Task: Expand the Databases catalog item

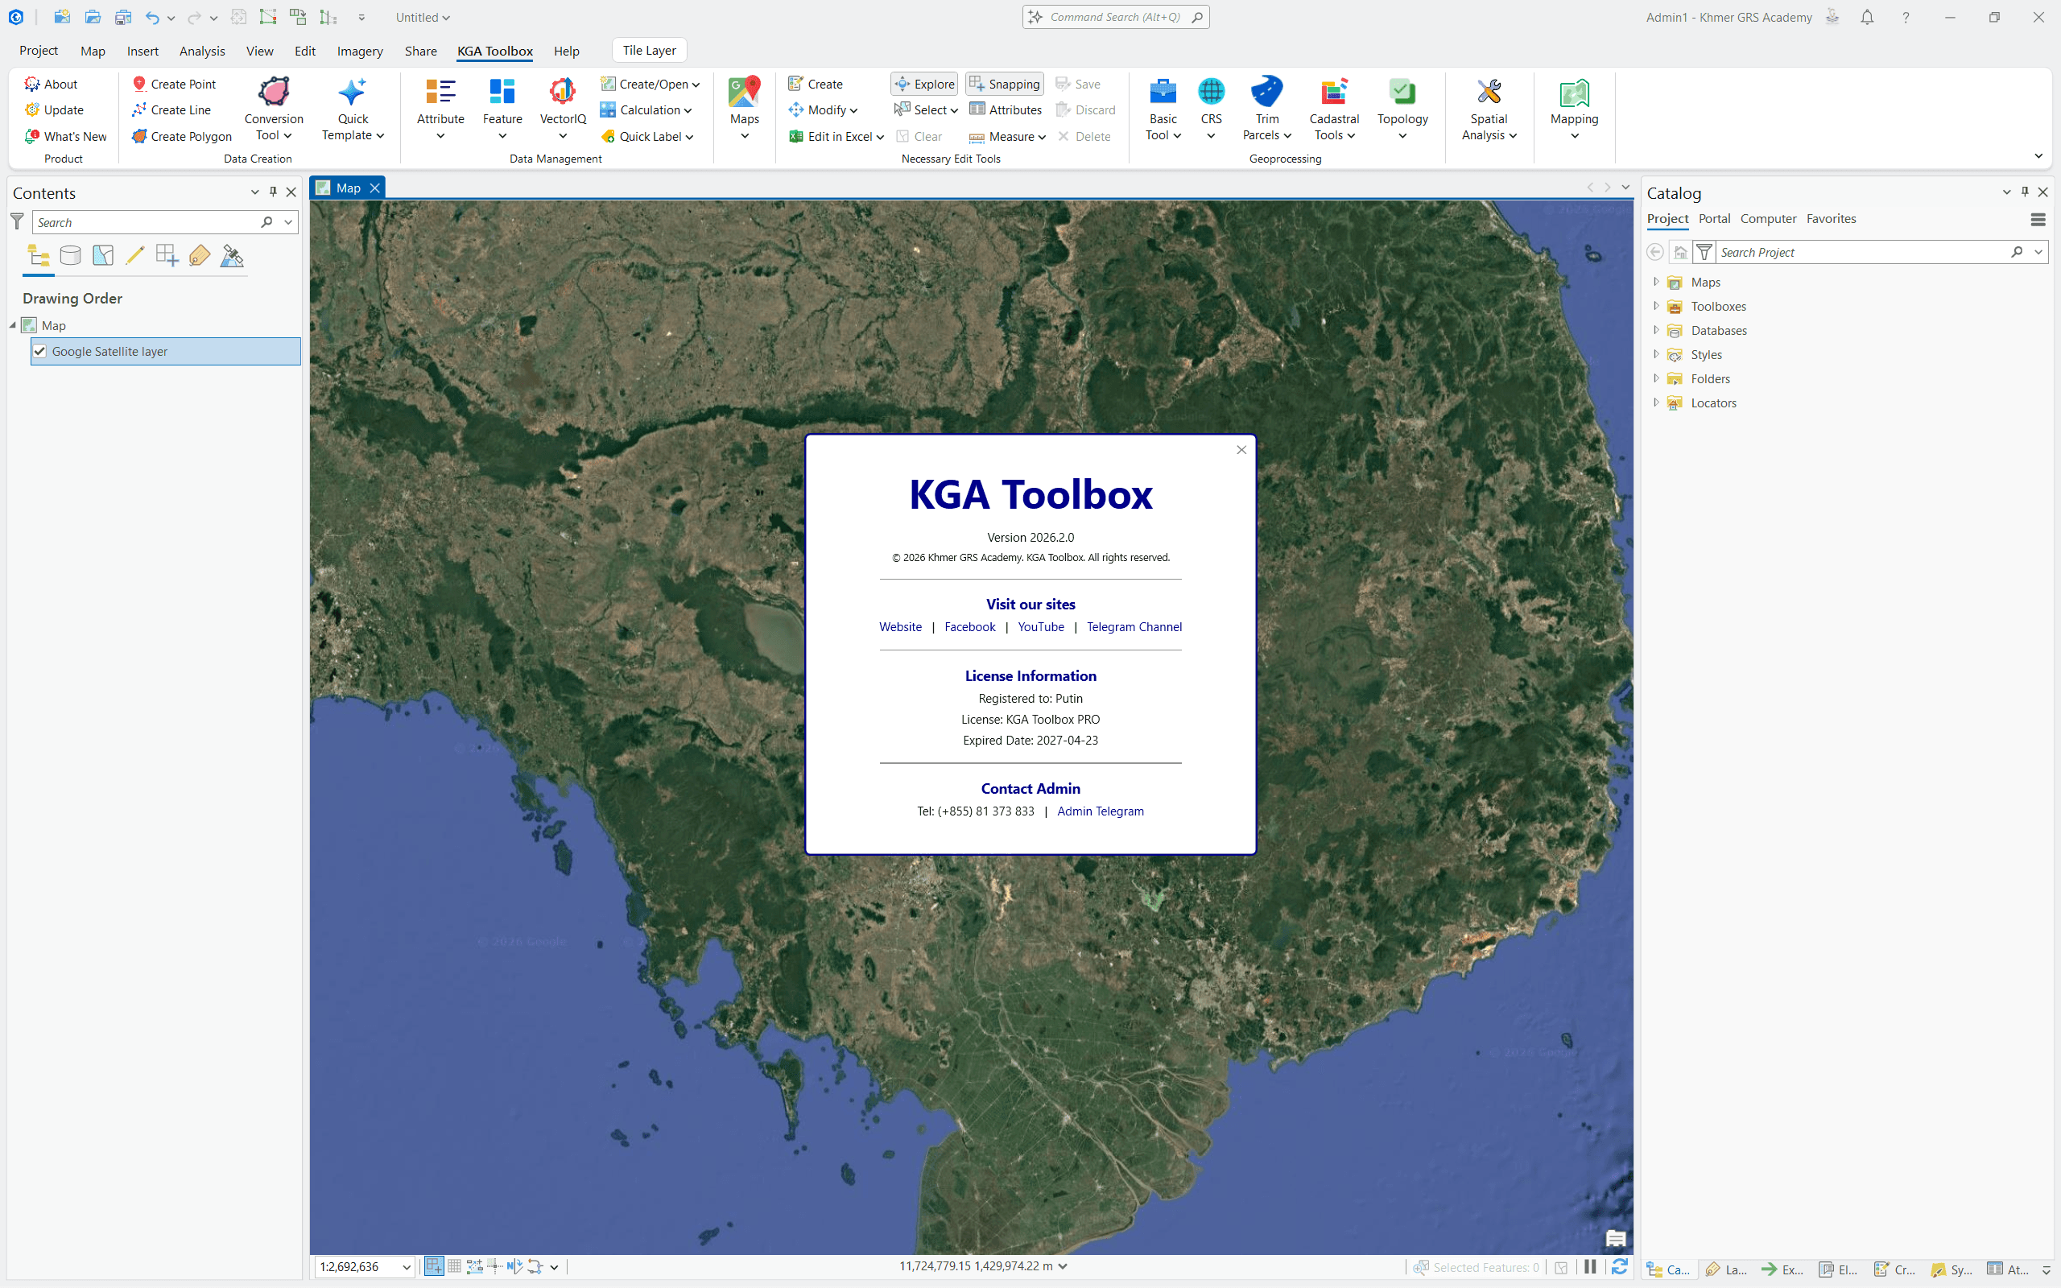Action: pyautogui.click(x=1655, y=330)
